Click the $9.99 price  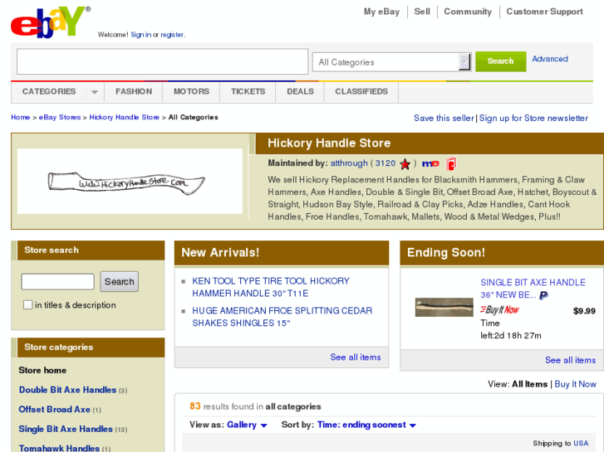click(x=584, y=311)
